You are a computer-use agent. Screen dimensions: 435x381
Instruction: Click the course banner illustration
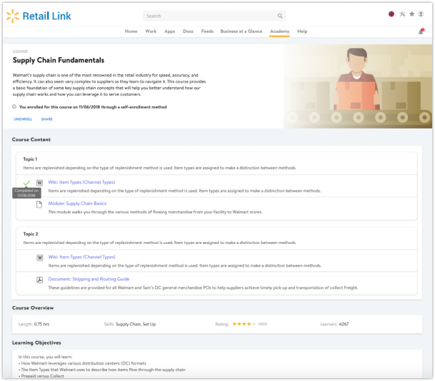358,86
